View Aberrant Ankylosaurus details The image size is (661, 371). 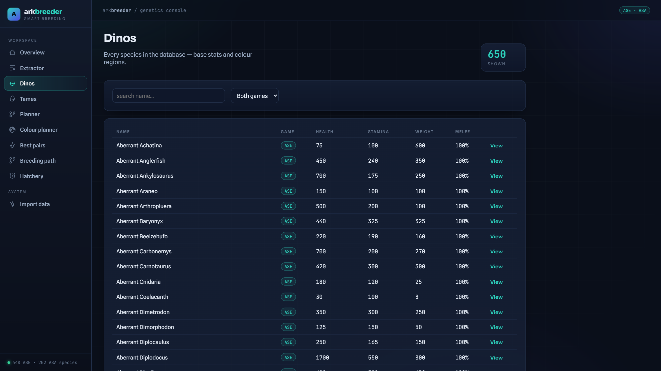coord(496,176)
